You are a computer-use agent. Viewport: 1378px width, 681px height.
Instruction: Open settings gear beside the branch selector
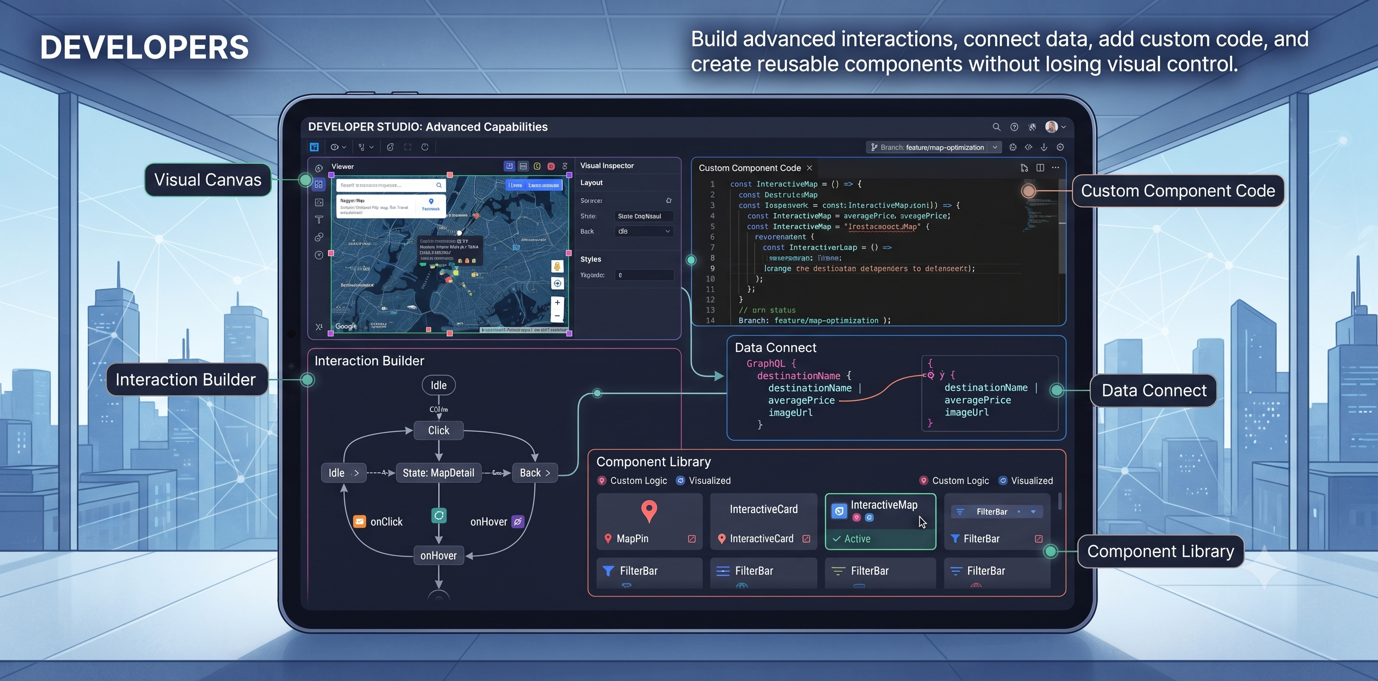pos(1013,147)
